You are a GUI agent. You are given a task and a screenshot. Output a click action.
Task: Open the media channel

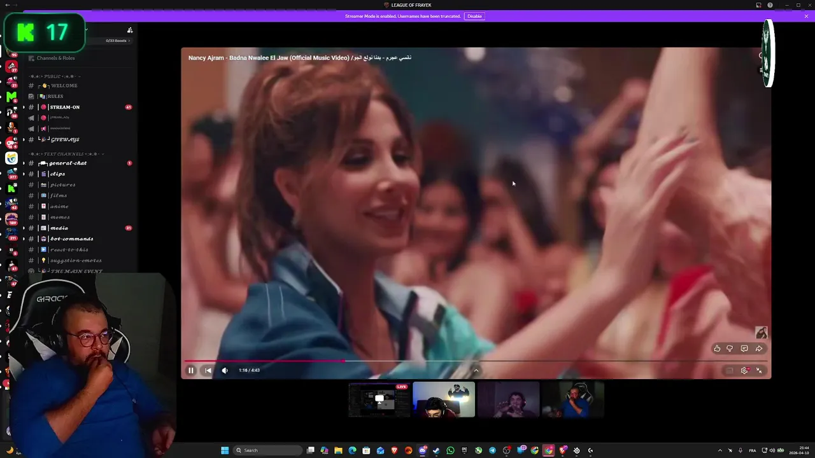[x=59, y=228]
